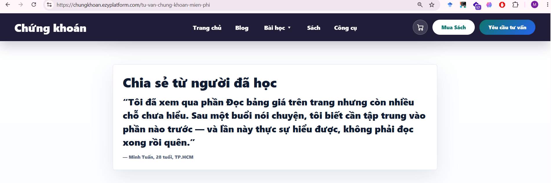Open the extension with badge 17

pyautogui.click(x=477, y=5)
